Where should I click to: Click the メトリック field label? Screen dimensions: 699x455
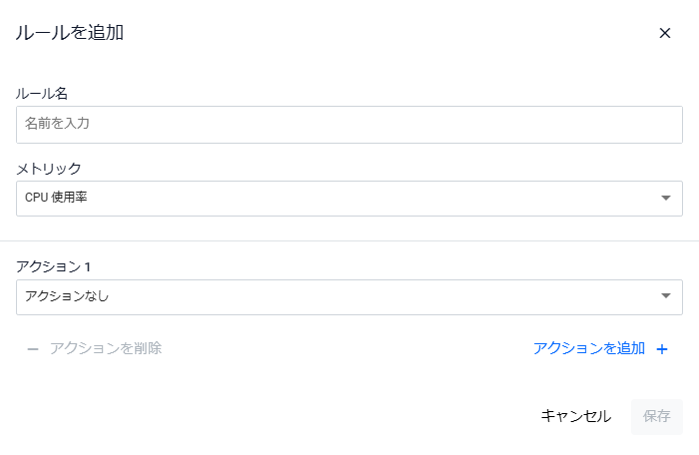49,168
